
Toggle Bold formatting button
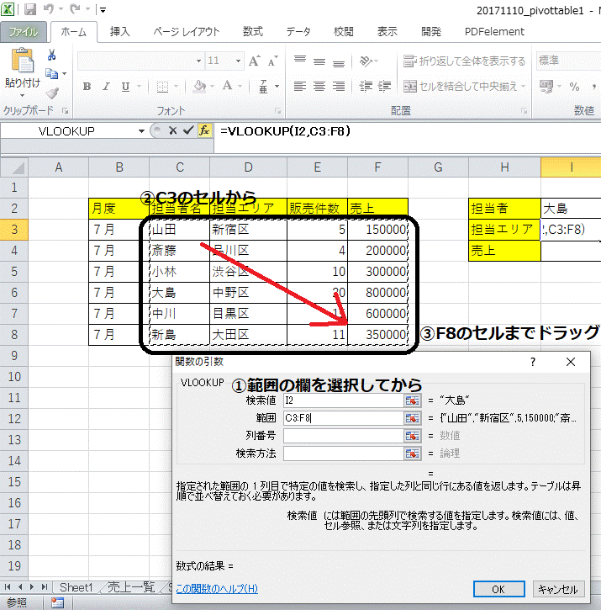click(87, 86)
